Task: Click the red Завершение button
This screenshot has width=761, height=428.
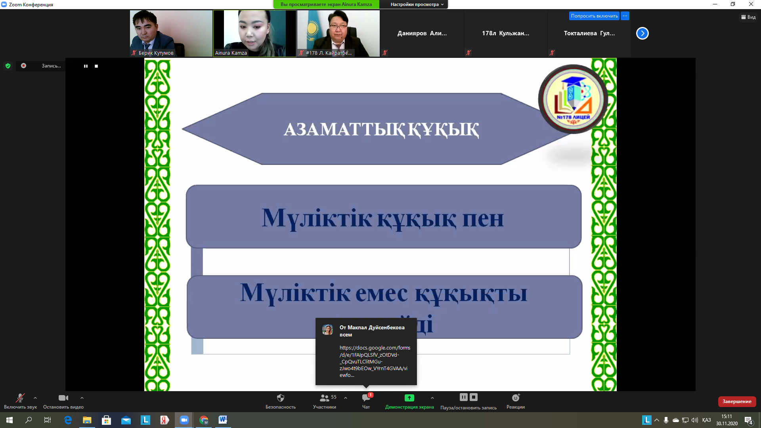Action: tap(736, 401)
